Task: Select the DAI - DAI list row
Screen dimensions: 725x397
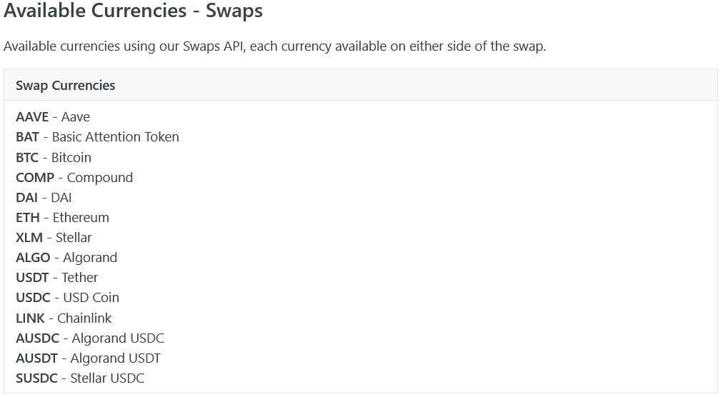Action: 44,197
